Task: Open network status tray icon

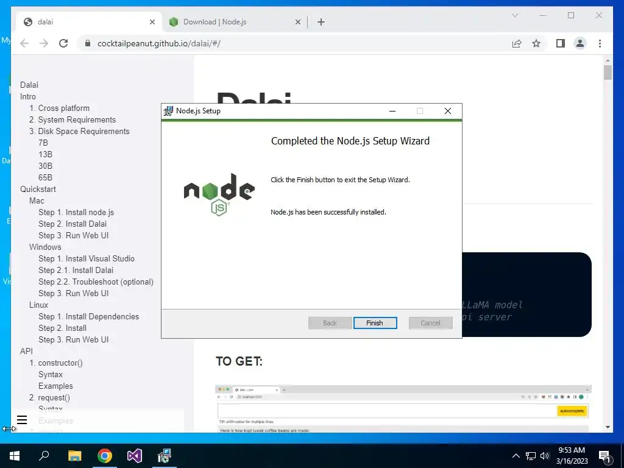Action: click(x=531, y=456)
